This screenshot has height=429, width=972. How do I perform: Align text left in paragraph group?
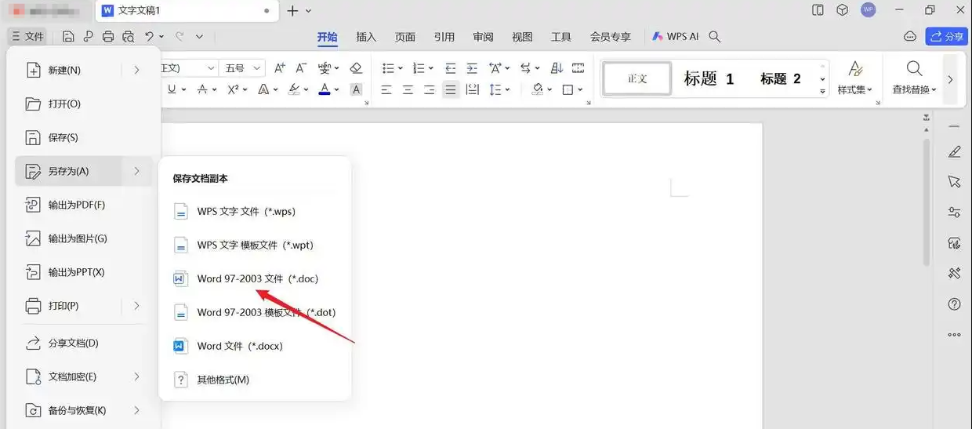(x=386, y=89)
